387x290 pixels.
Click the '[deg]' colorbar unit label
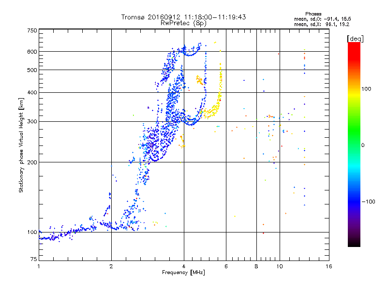(355, 39)
